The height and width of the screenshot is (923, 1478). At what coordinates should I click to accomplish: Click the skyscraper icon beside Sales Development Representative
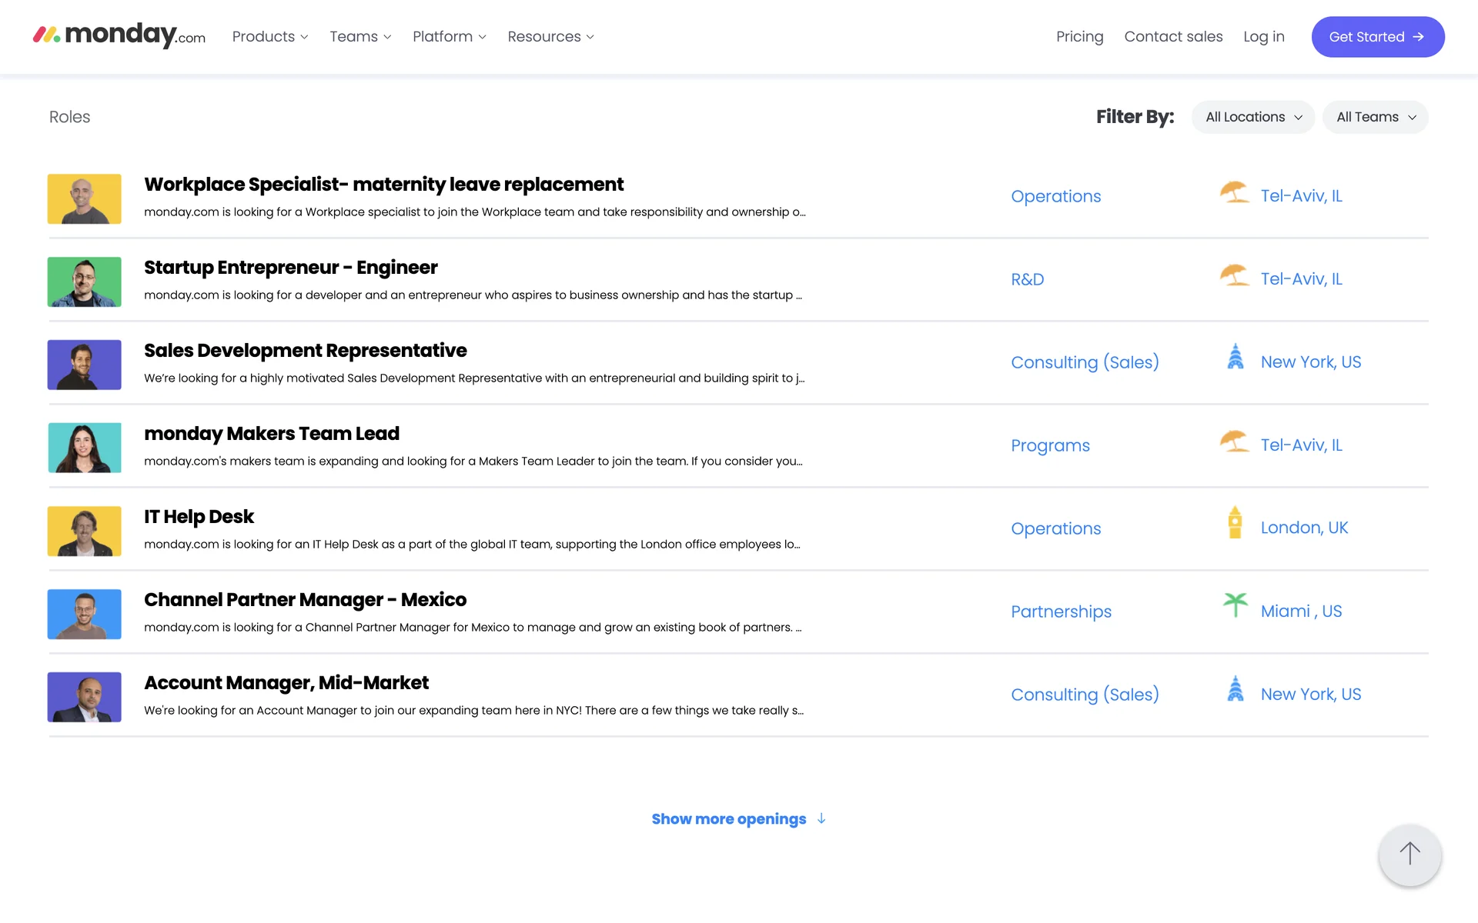tap(1235, 357)
